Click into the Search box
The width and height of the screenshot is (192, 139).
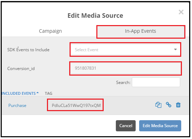(156, 82)
